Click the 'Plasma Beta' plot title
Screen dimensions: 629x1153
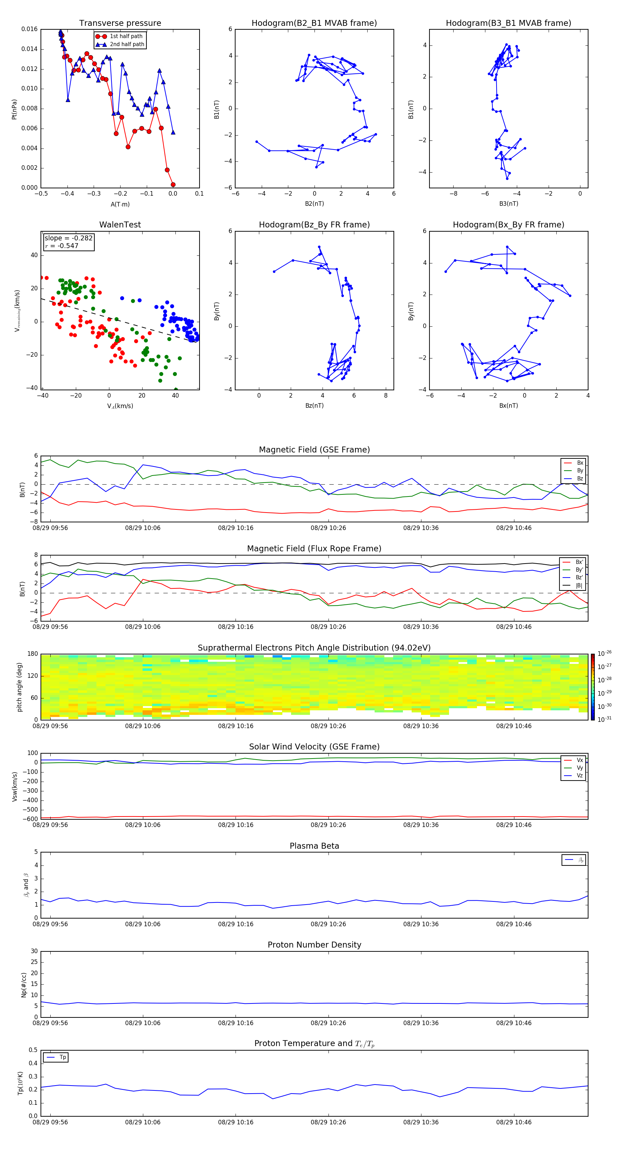click(314, 846)
